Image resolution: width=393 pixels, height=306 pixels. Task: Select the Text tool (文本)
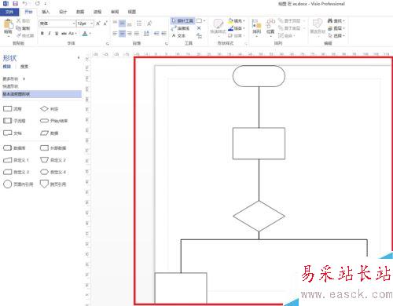click(178, 35)
